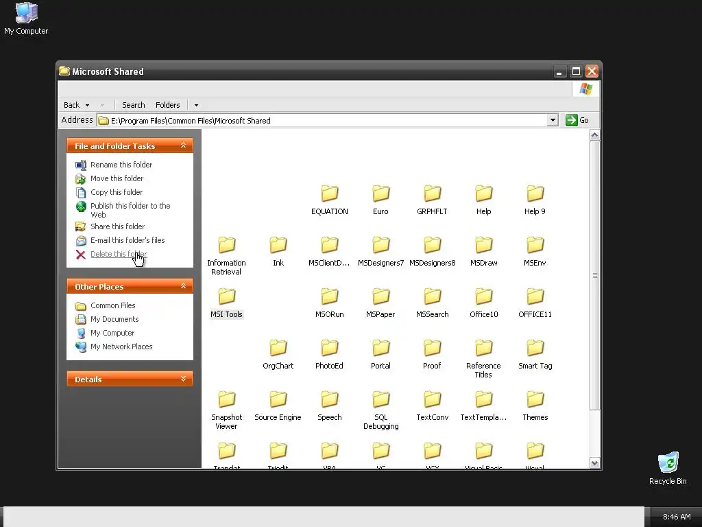Click Move this folder link
This screenshot has width=702, height=527.
pyautogui.click(x=117, y=178)
